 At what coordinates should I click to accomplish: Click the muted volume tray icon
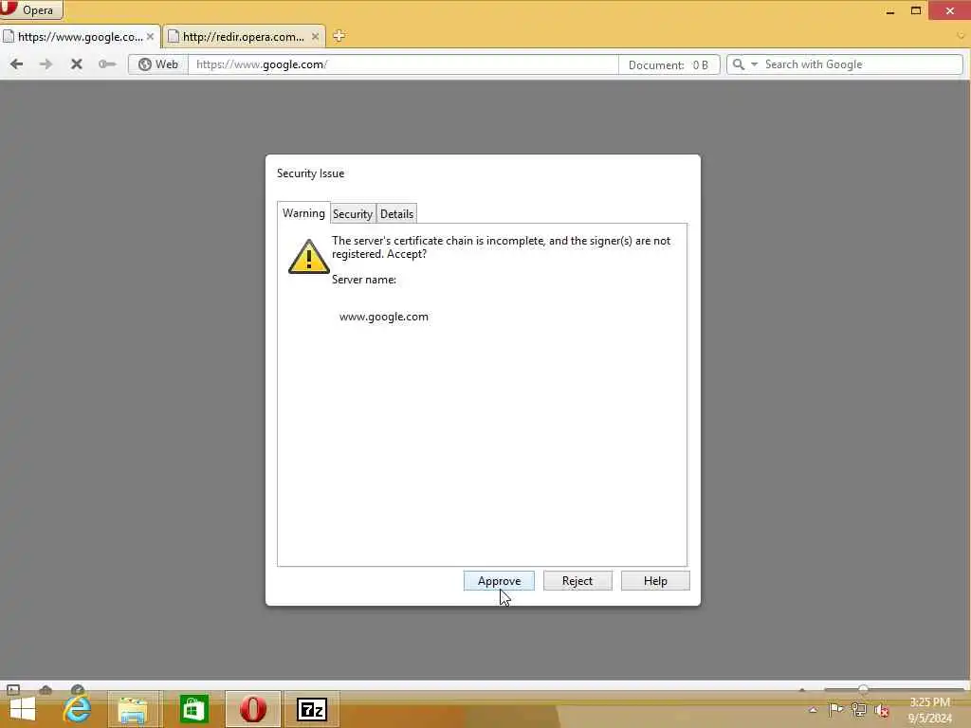click(x=882, y=710)
